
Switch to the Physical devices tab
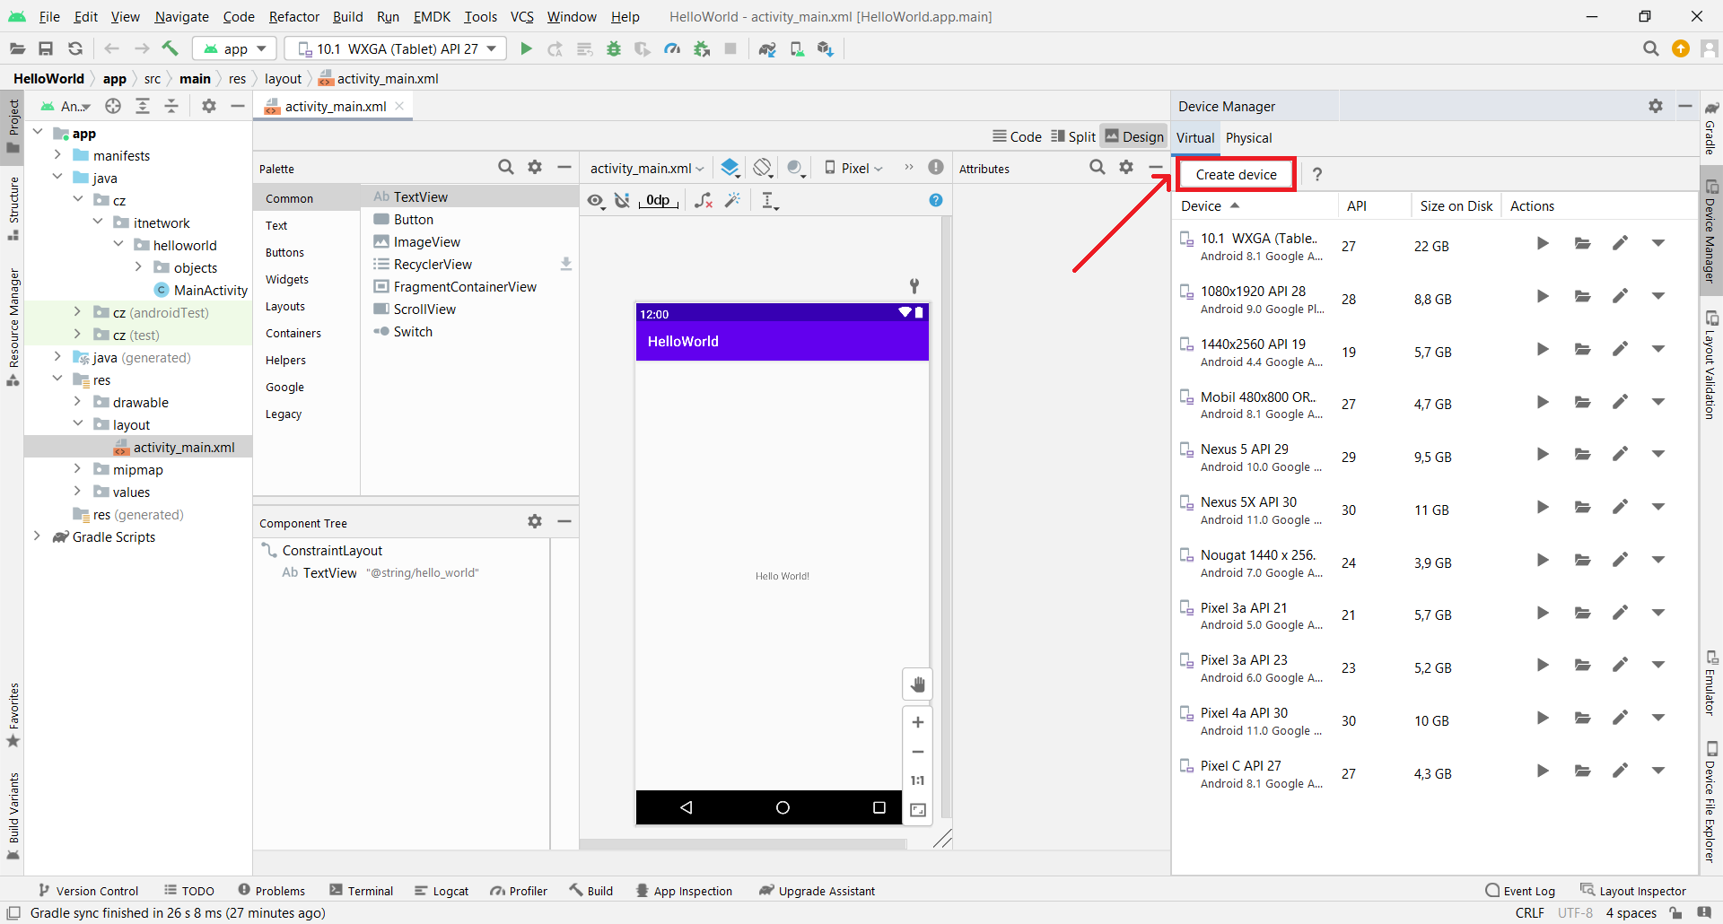[x=1248, y=137]
